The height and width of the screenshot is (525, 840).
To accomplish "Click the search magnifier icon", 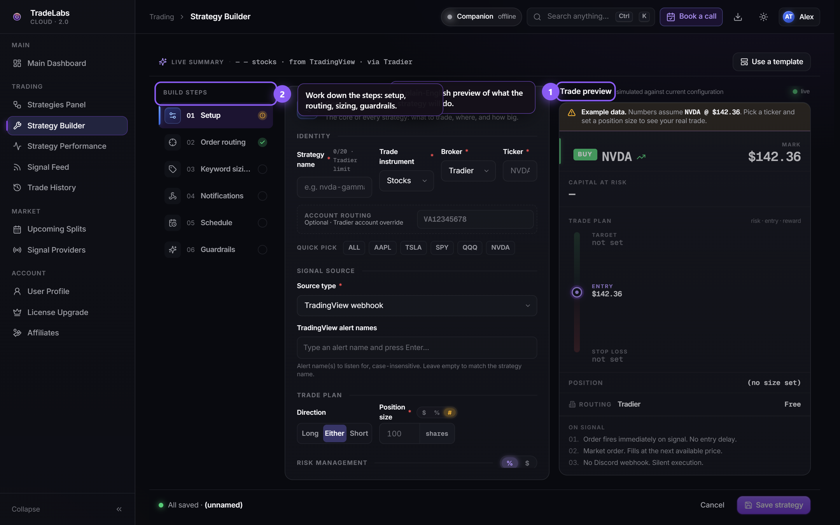I will 537,17.
